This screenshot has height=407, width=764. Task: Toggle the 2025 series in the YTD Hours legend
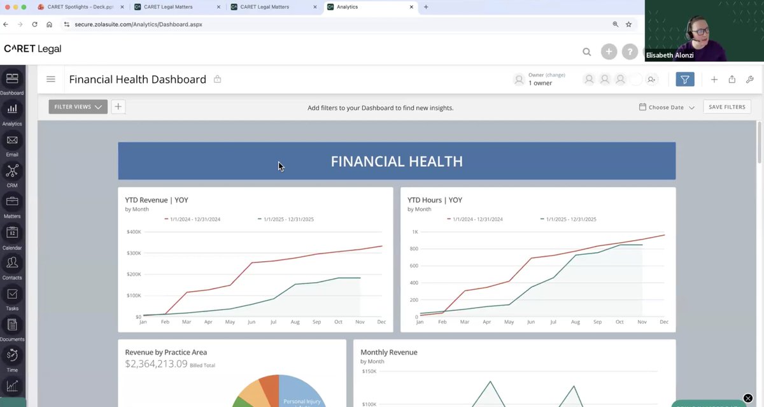(x=569, y=219)
